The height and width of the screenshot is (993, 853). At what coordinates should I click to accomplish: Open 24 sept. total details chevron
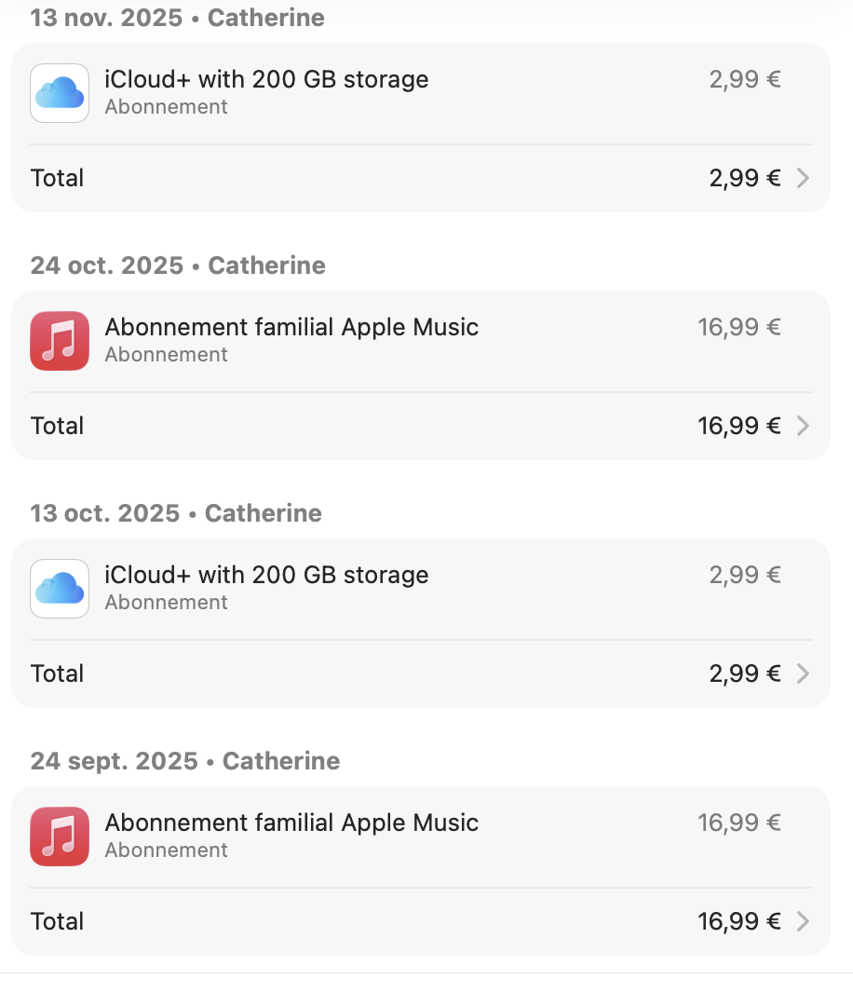pyautogui.click(x=803, y=921)
